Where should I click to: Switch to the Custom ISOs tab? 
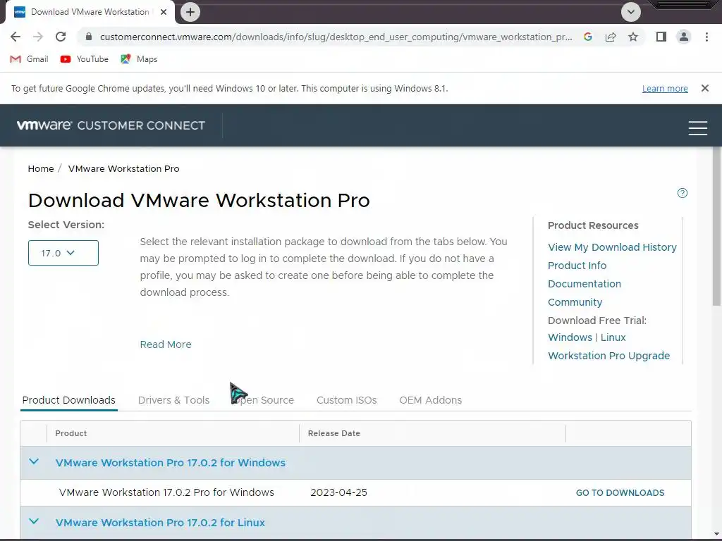[346, 400]
